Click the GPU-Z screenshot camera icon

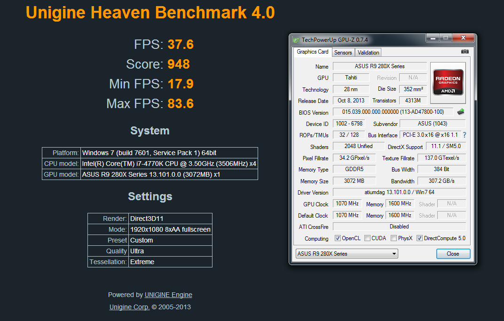click(465, 51)
